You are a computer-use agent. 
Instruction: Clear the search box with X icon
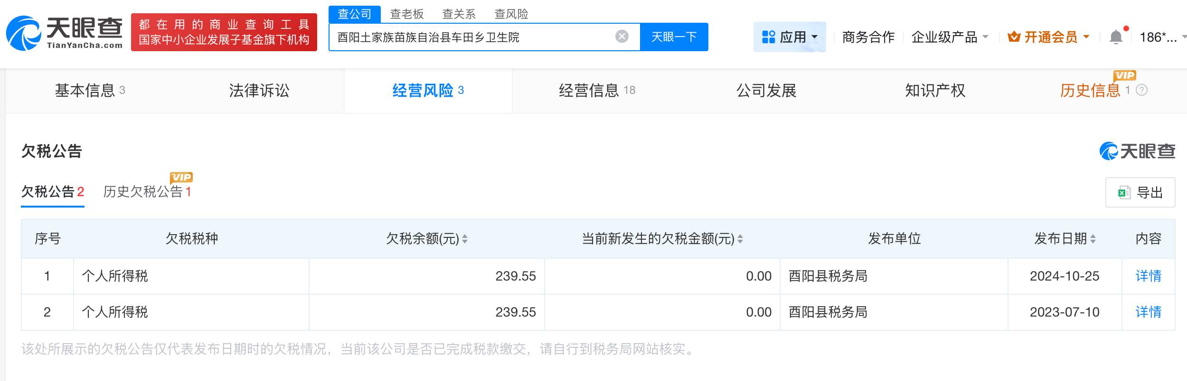tap(622, 36)
